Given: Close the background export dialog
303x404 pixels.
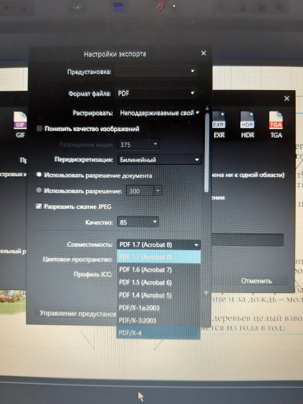Looking at the screenshot, I should [x=286, y=98].
